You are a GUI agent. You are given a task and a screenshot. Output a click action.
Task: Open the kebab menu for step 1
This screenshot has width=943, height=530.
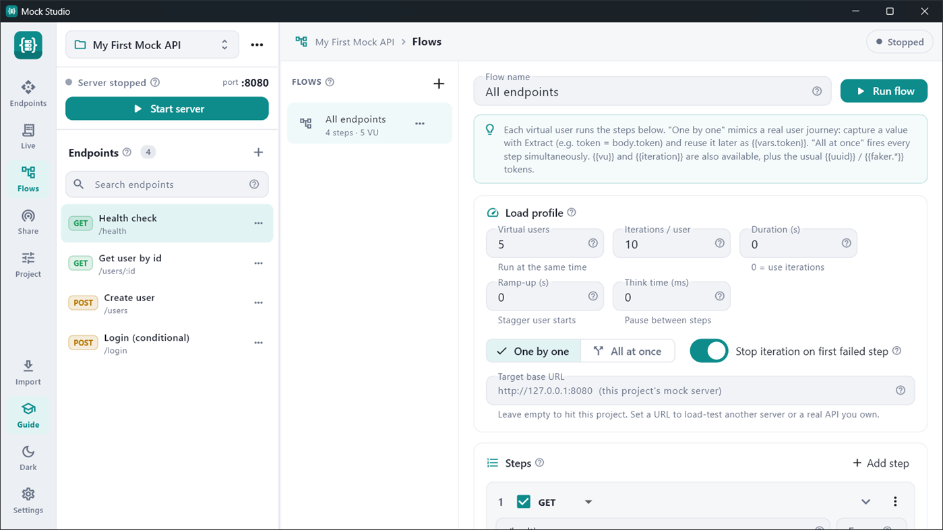(895, 502)
